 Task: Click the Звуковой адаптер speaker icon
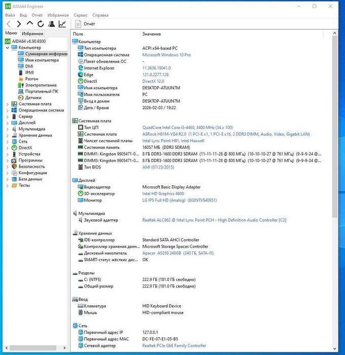(80, 220)
